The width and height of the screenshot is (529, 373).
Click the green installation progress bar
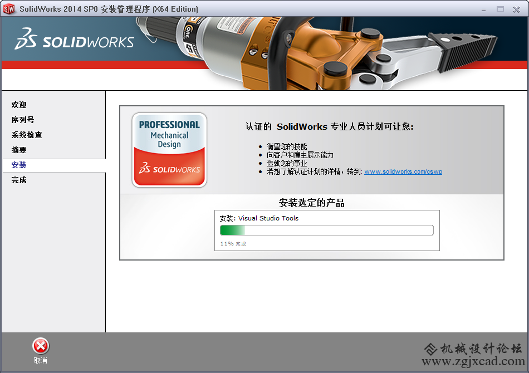point(326,230)
